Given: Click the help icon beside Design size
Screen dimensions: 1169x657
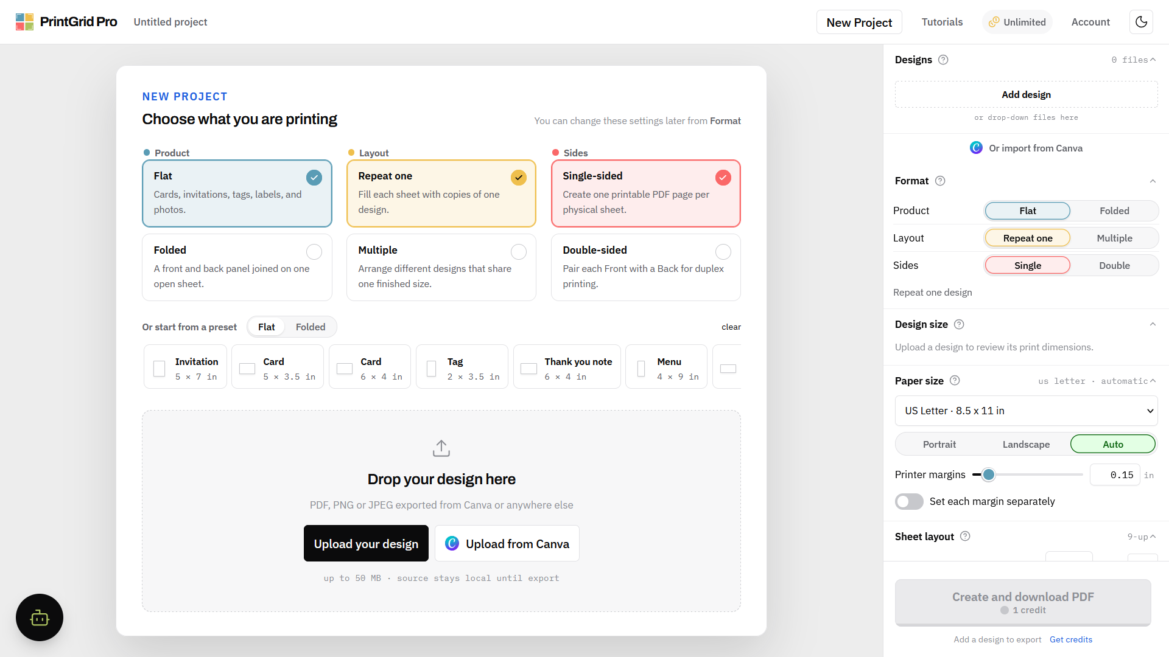Looking at the screenshot, I should pyautogui.click(x=959, y=324).
